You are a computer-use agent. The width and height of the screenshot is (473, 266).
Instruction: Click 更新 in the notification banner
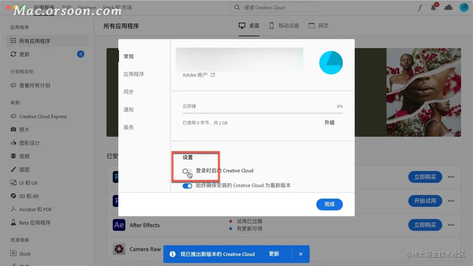click(x=274, y=254)
